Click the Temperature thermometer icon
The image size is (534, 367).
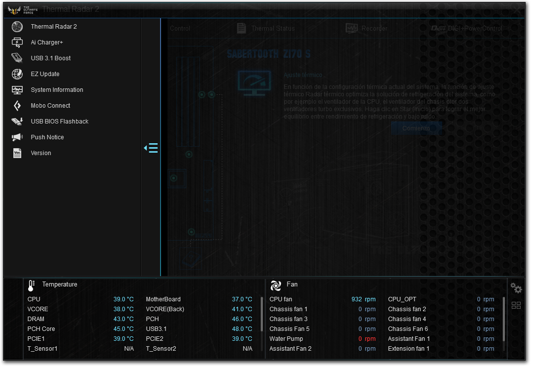point(31,285)
